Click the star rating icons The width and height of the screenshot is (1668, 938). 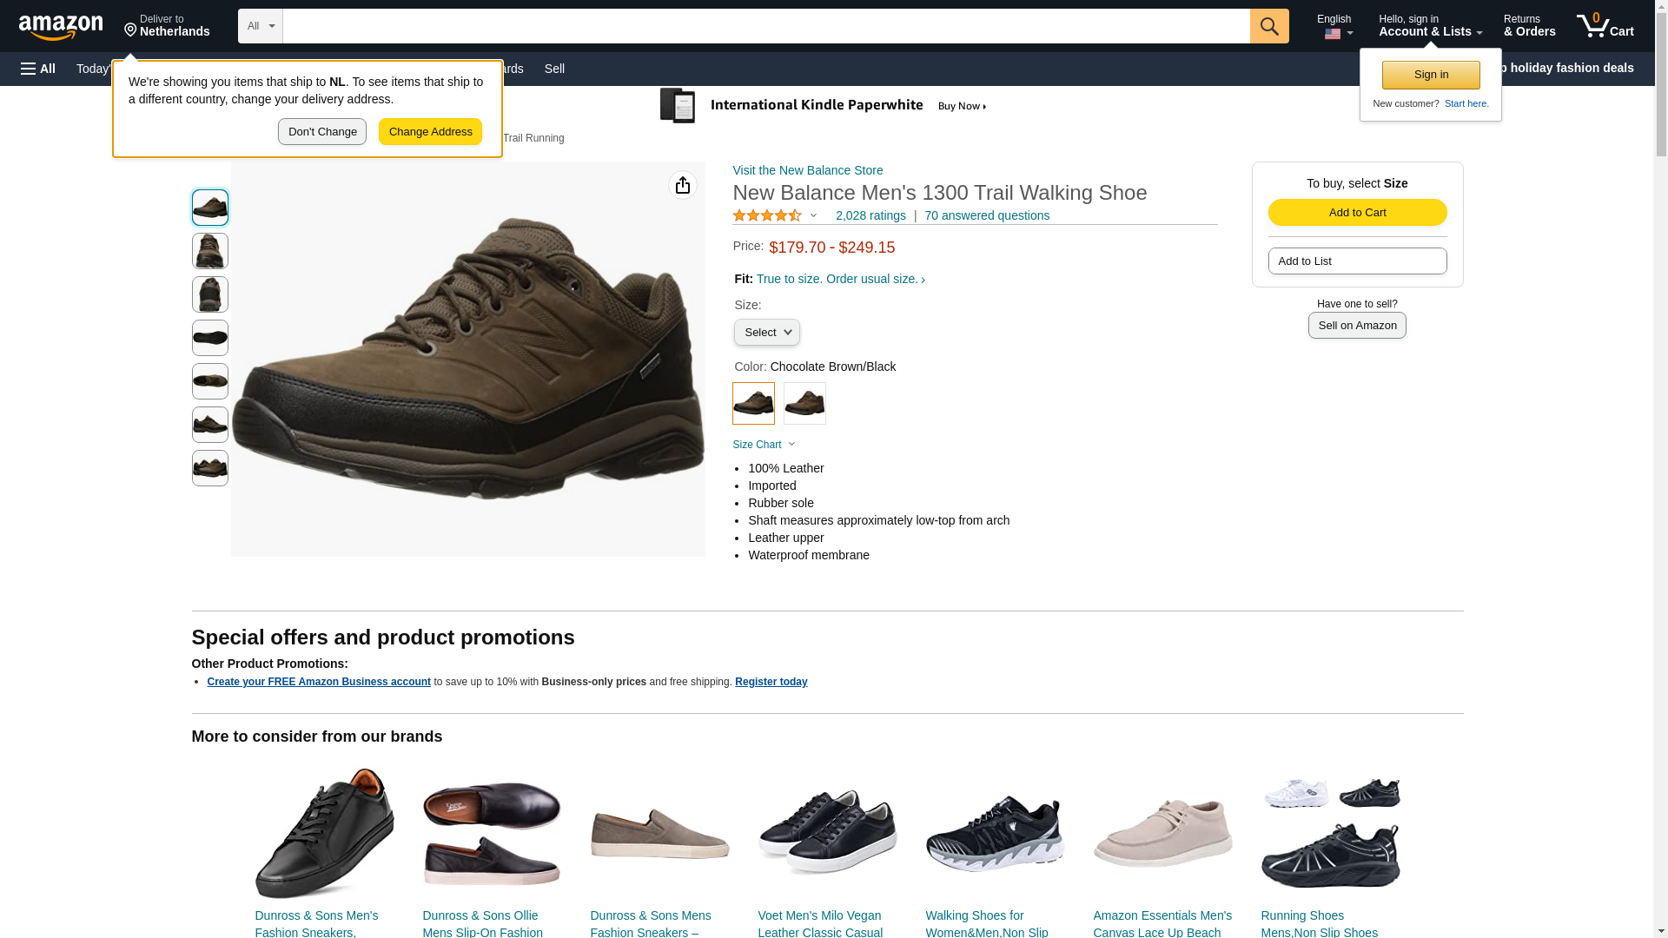(x=767, y=215)
